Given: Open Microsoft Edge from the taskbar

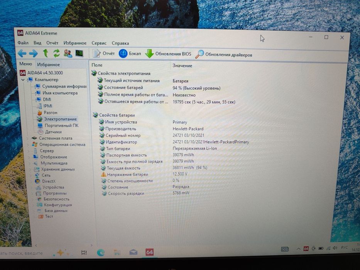Looking at the screenshot, I should pos(101,253).
